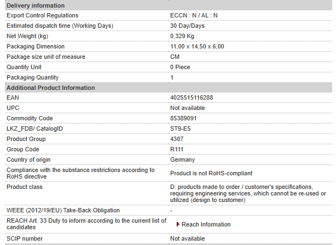Click the Group Code value R111
The width and height of the screenshot is (336, 245).
click(x=177, y=149)
